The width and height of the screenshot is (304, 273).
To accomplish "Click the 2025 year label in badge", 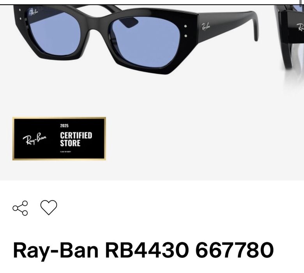I will coord(64,125).
